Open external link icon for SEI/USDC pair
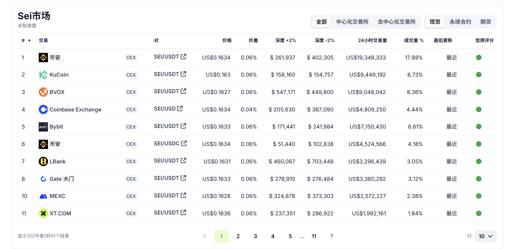The height and width of the screenshot is (249, 508). 184,144
